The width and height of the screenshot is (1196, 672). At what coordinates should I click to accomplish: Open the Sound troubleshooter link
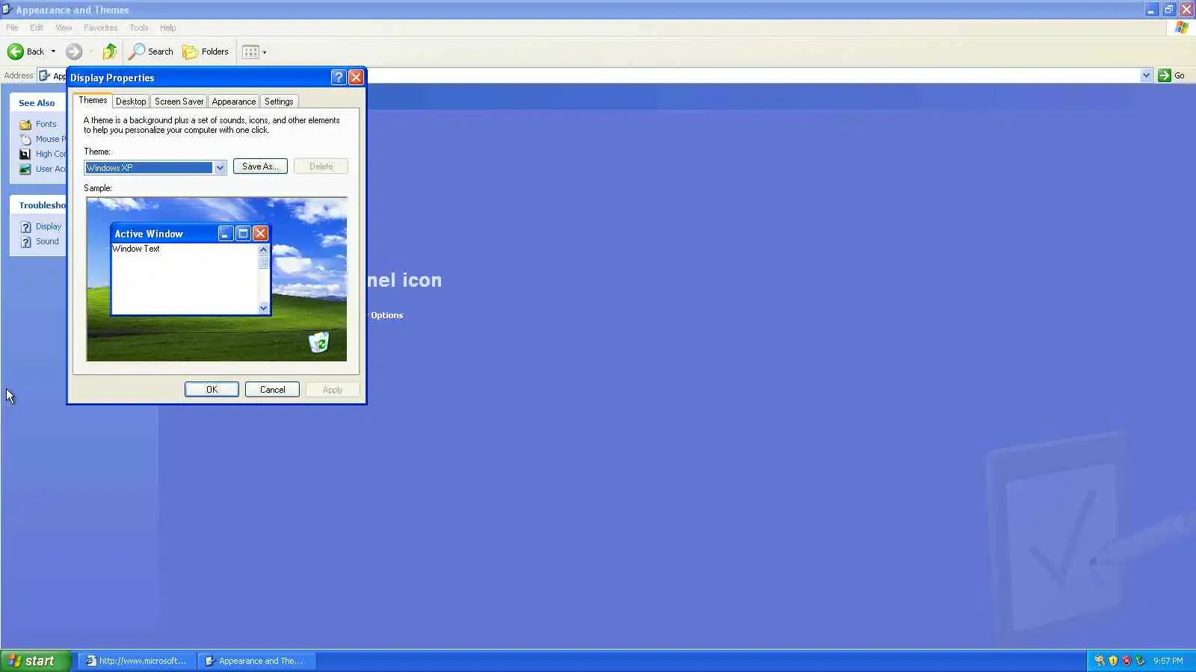point(47,242)
